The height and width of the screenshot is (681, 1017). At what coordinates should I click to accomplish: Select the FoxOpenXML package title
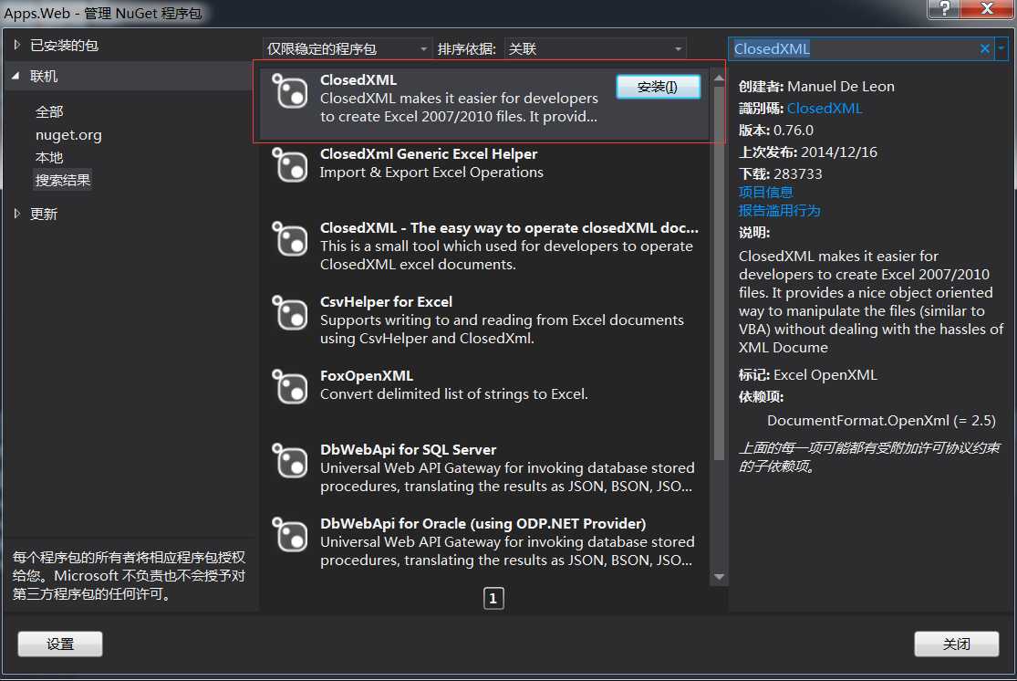click(x=367, y=376)
